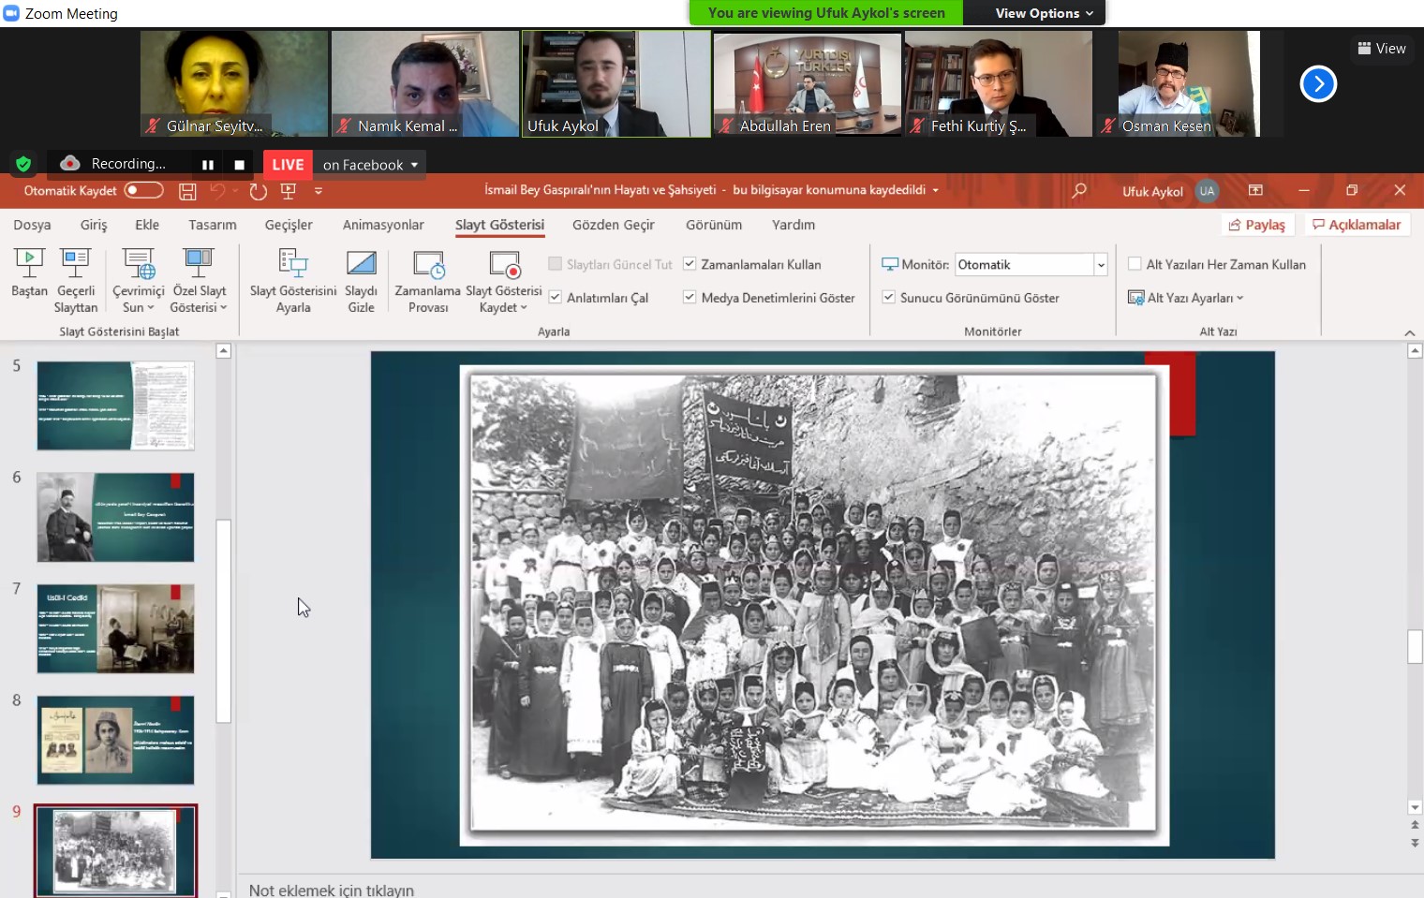Open Slayt Gösterisini Ayarla settings

(x=293, y=264)
